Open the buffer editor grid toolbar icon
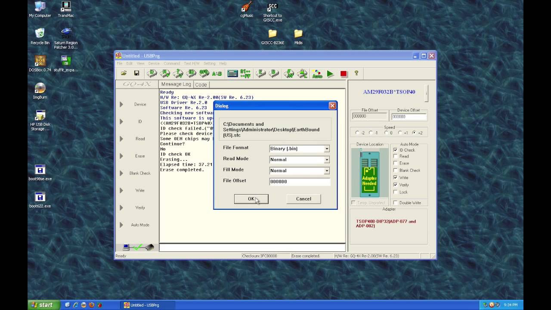Viewport: 551px width, 310px height. tap(232, 74)
